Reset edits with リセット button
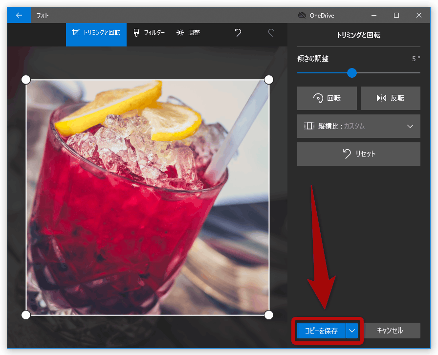Image resolution: width=438 pixels, height=355 pixels. pyautogui.click(x=359, y=154)
